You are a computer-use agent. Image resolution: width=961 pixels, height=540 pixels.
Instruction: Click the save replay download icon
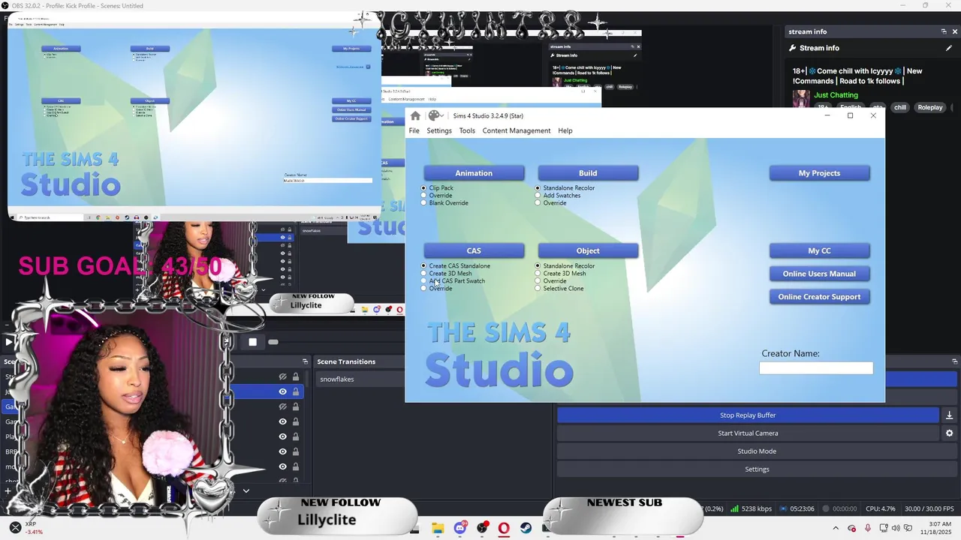(x=949, y=415)
